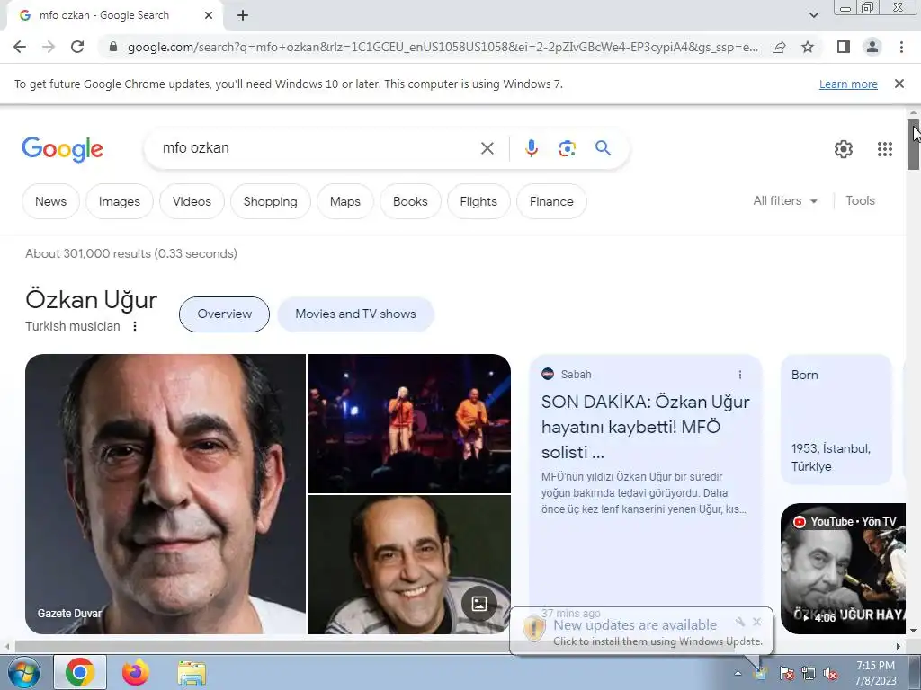The image size is (921, 690).
Task: Close the 'mfo ozkan - Google Search' tab
Action: point(209,15)
